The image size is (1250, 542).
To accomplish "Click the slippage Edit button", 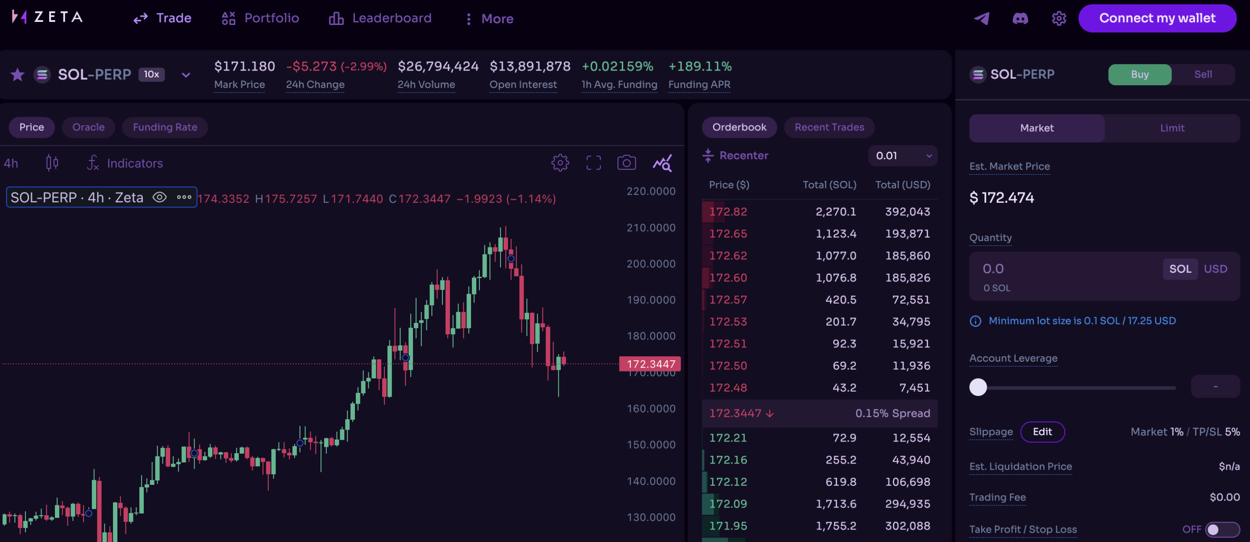I will (1042, 432).
